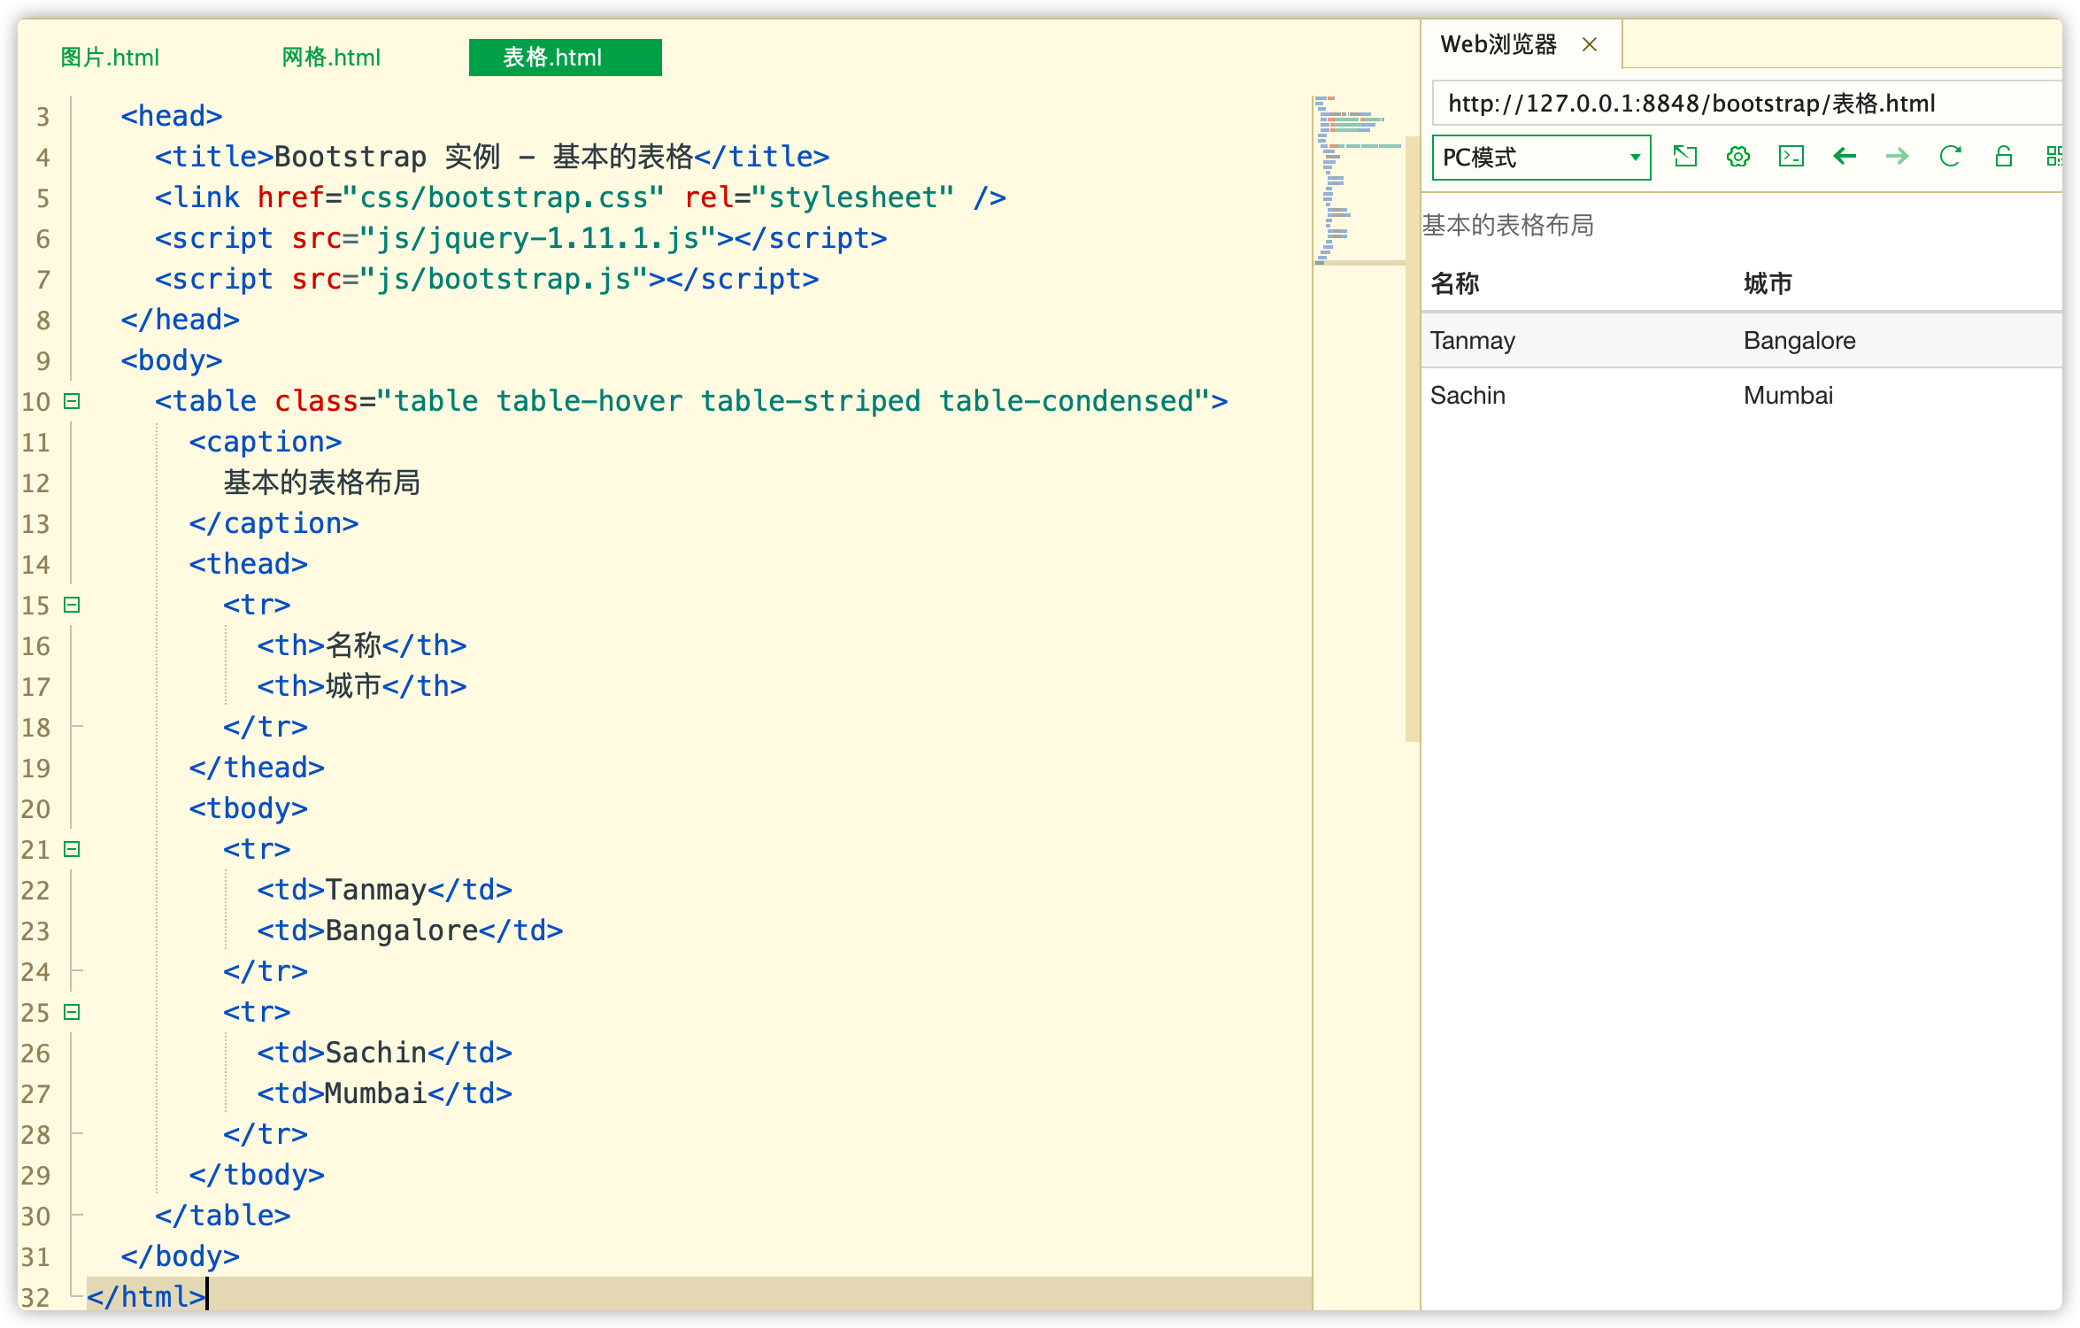
Task: Click the opening <body> tag
Action: click(x=172, y=360)
